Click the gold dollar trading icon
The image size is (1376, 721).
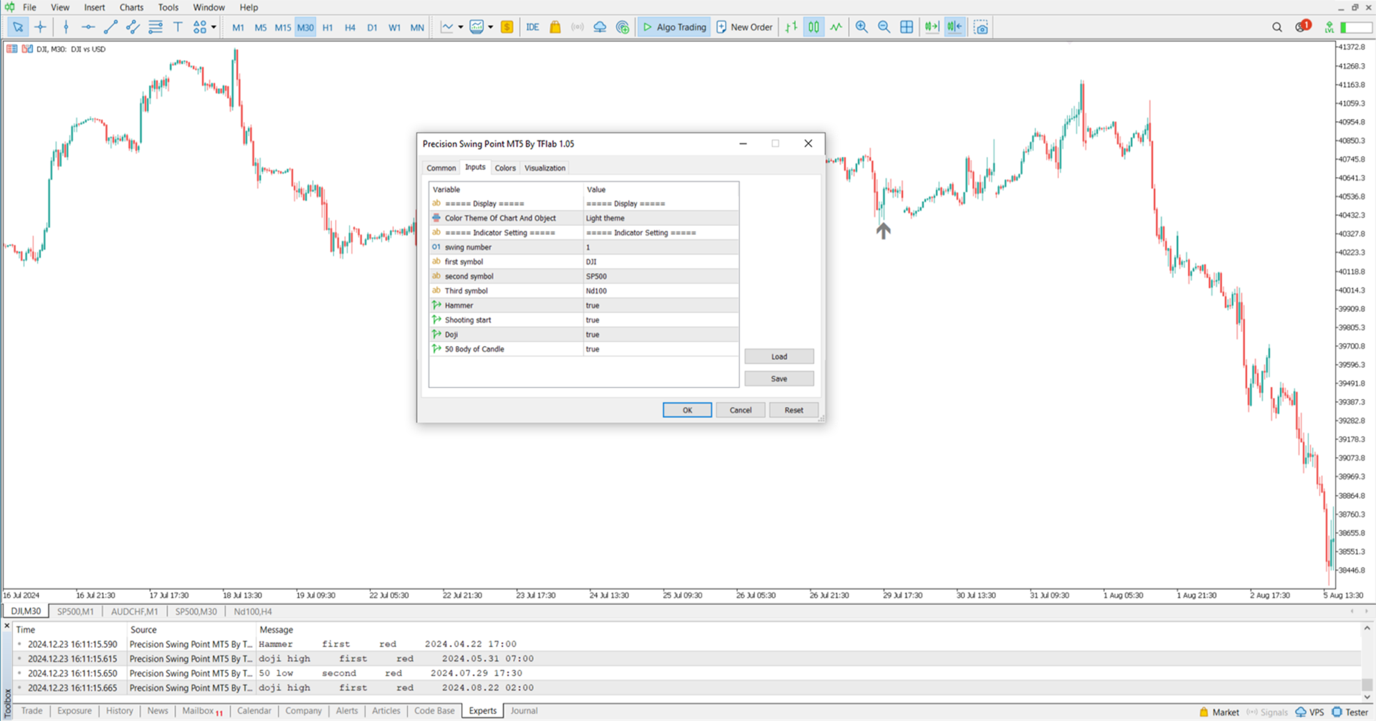point(507,27)
